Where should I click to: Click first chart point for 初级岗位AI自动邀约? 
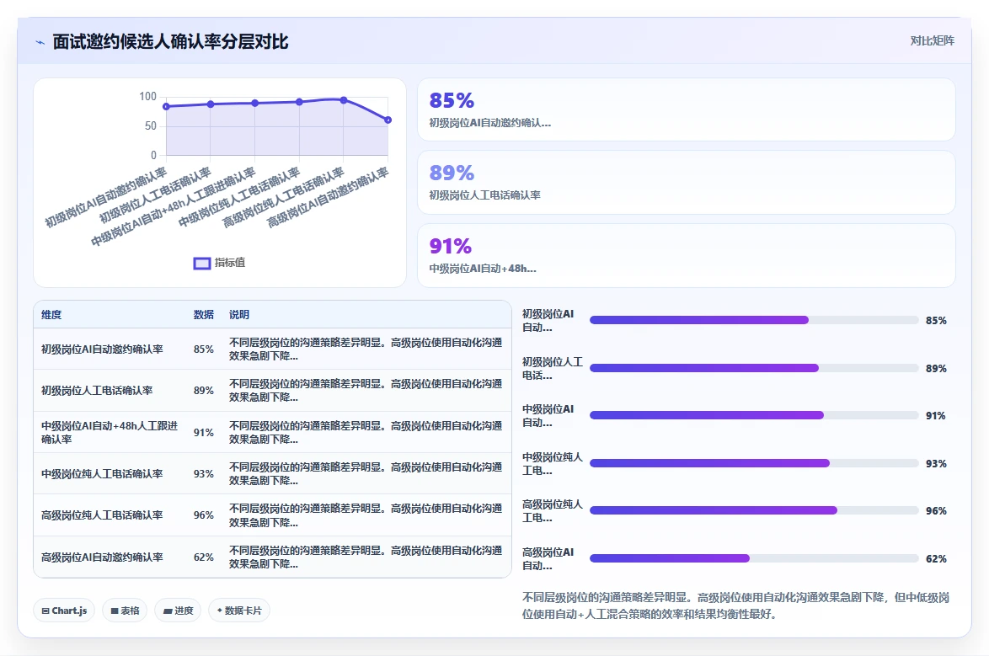point(167,107)
